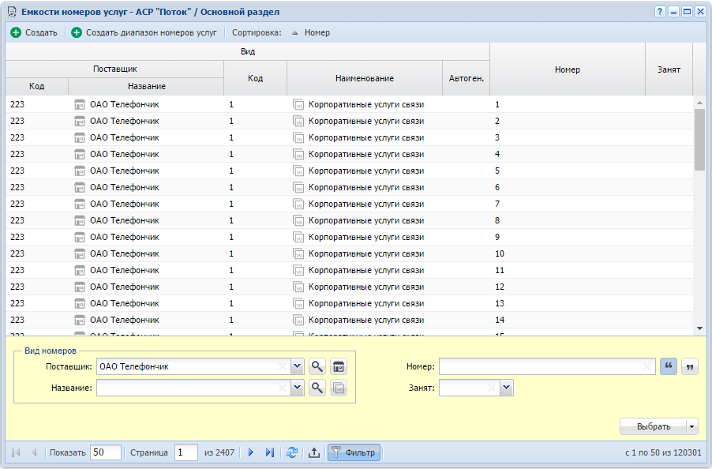Toggle the Фильтр button
The height and width of the screenshot is (469, 712).
(354, 452)
